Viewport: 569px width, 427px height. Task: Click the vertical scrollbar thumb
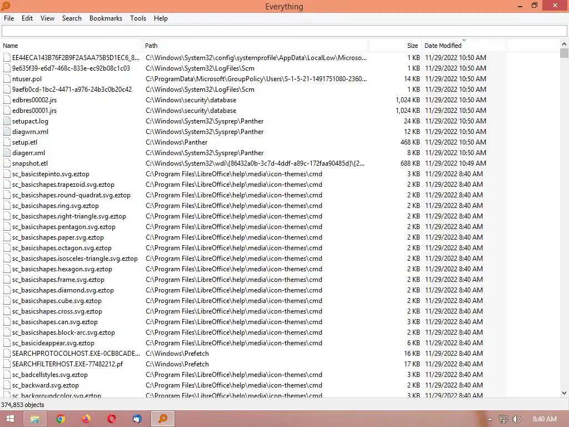tap(564, 53)
